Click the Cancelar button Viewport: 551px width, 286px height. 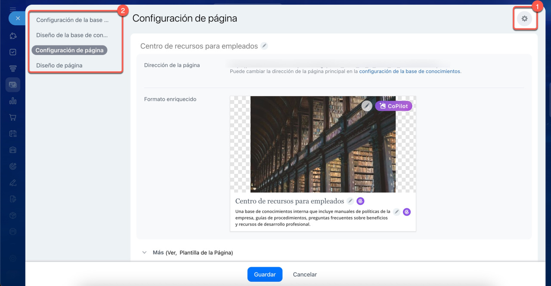coord(305,274)
